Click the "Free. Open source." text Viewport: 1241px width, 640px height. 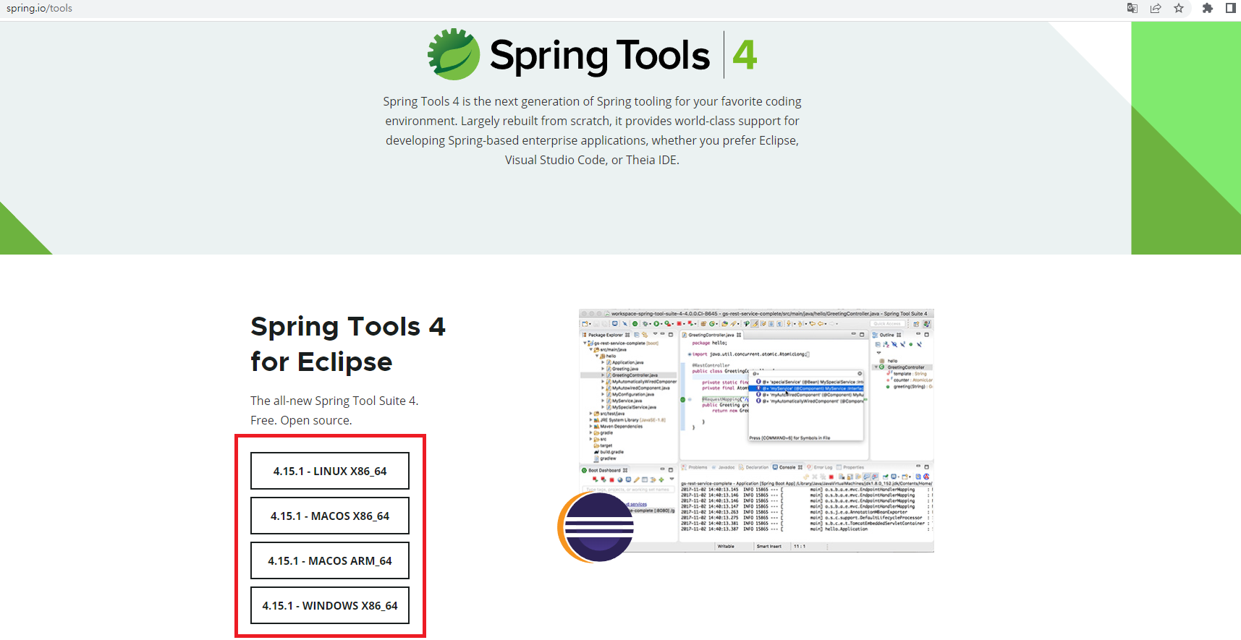coord(301,420)
